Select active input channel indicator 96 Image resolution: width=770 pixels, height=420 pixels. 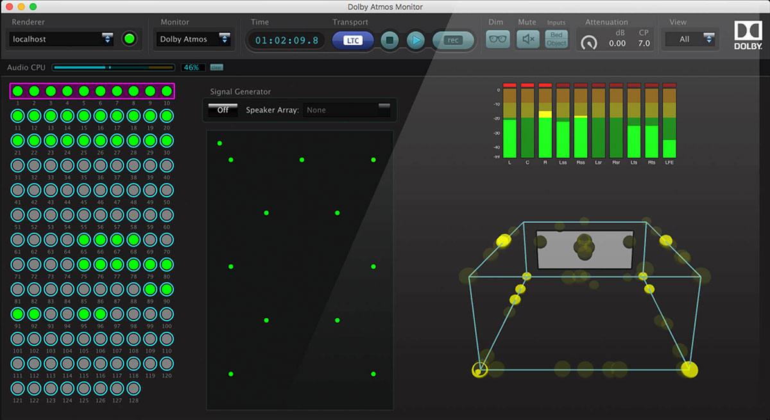point(101,314)
